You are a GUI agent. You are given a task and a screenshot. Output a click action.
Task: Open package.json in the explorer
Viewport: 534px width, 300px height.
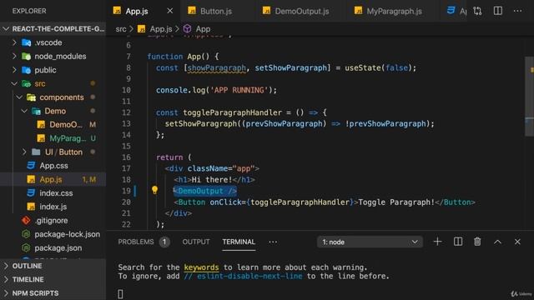click(58, 248)
